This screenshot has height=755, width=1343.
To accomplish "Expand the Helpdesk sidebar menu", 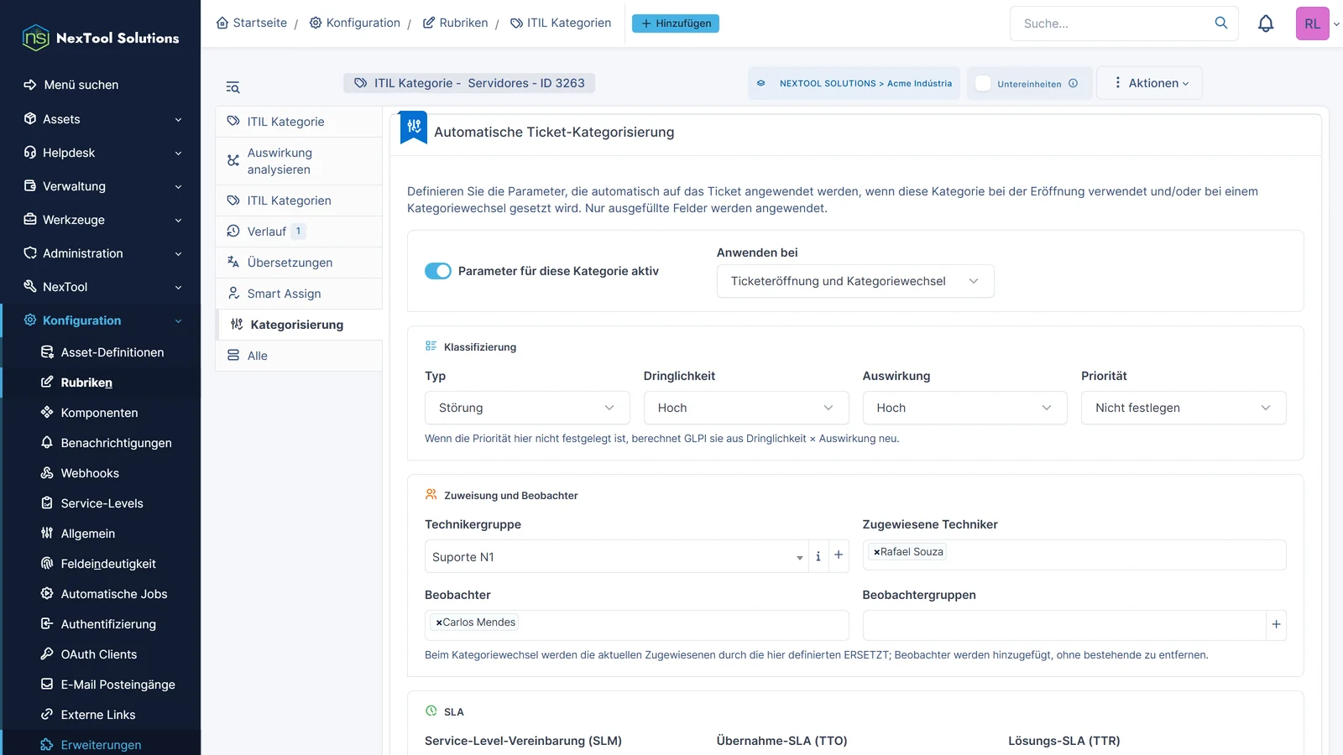I will point(101,153).
